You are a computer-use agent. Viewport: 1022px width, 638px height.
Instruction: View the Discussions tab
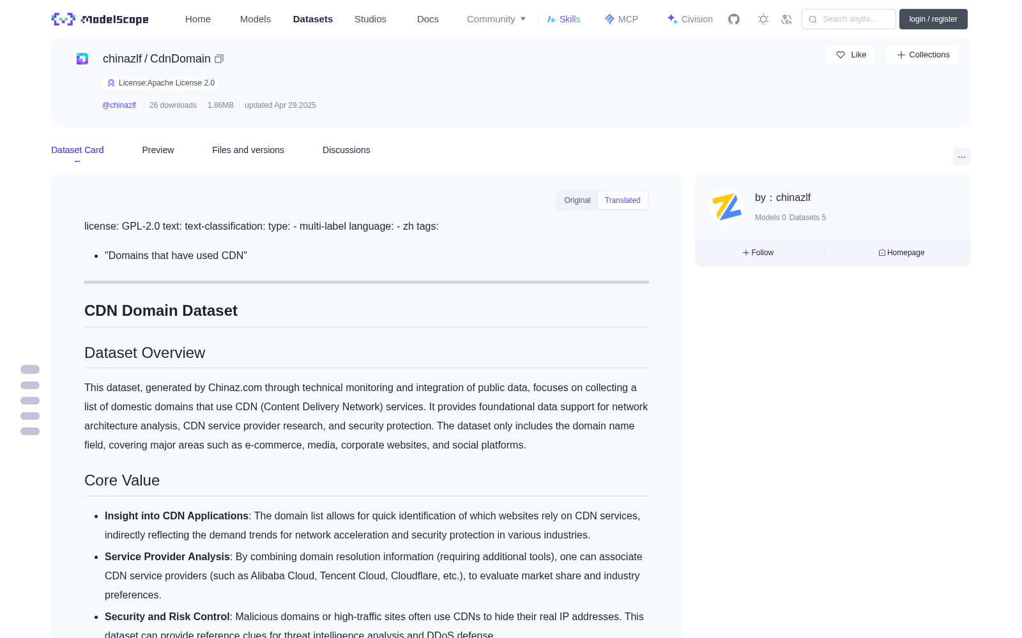click(x=346, y=150)
